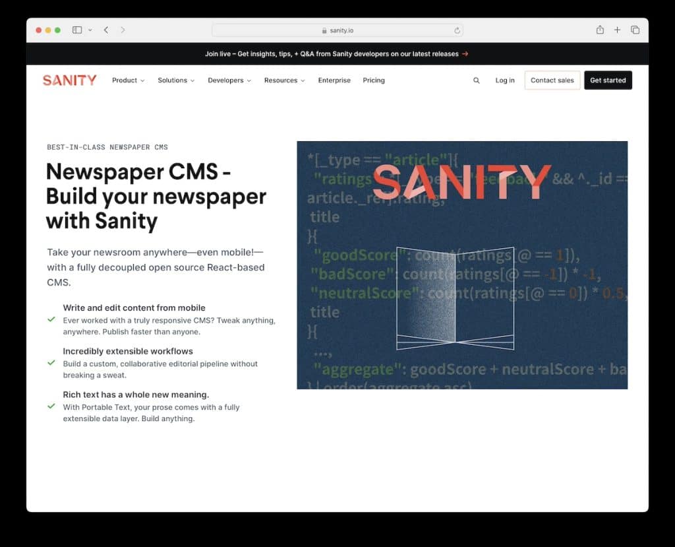
Task: Click the Safari sidebar toggle icon
Action: [77, 30]
